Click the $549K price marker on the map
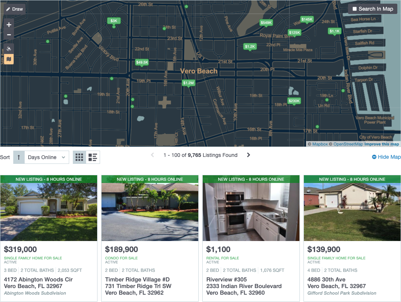401x302 pixels. (x=266, y=22)
